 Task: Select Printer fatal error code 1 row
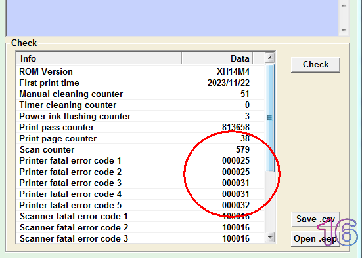[141, 160]
